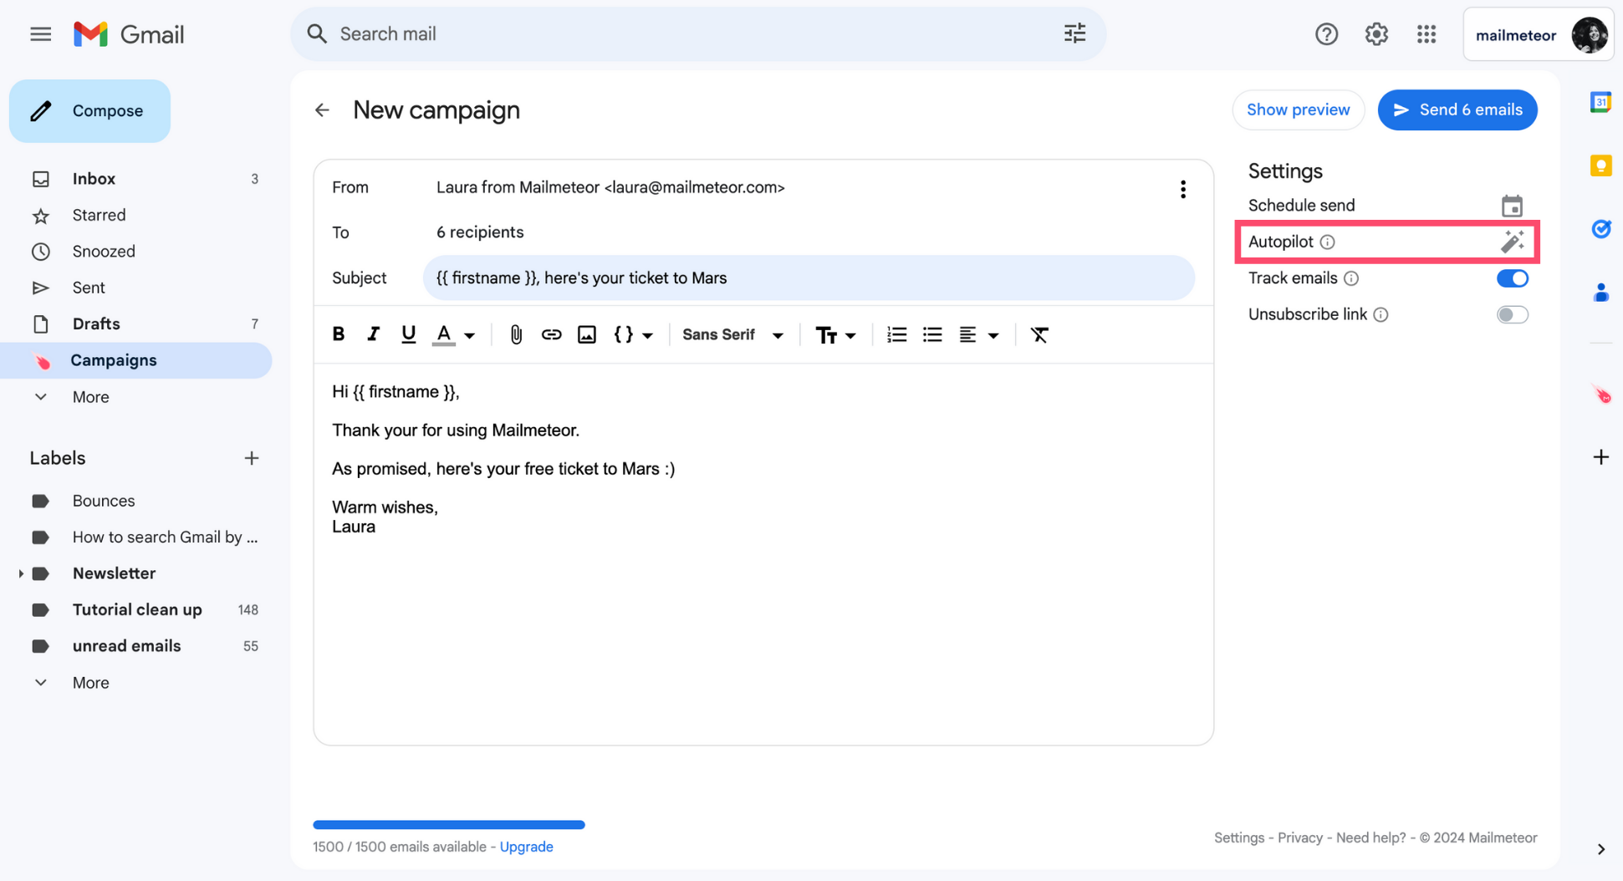Remove formatting with the clear icon

click(1039, 334)
